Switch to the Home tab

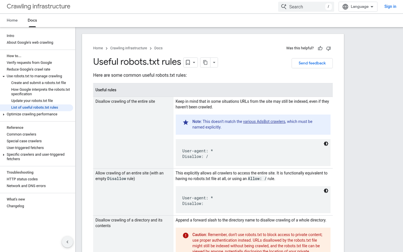(12, 20)
